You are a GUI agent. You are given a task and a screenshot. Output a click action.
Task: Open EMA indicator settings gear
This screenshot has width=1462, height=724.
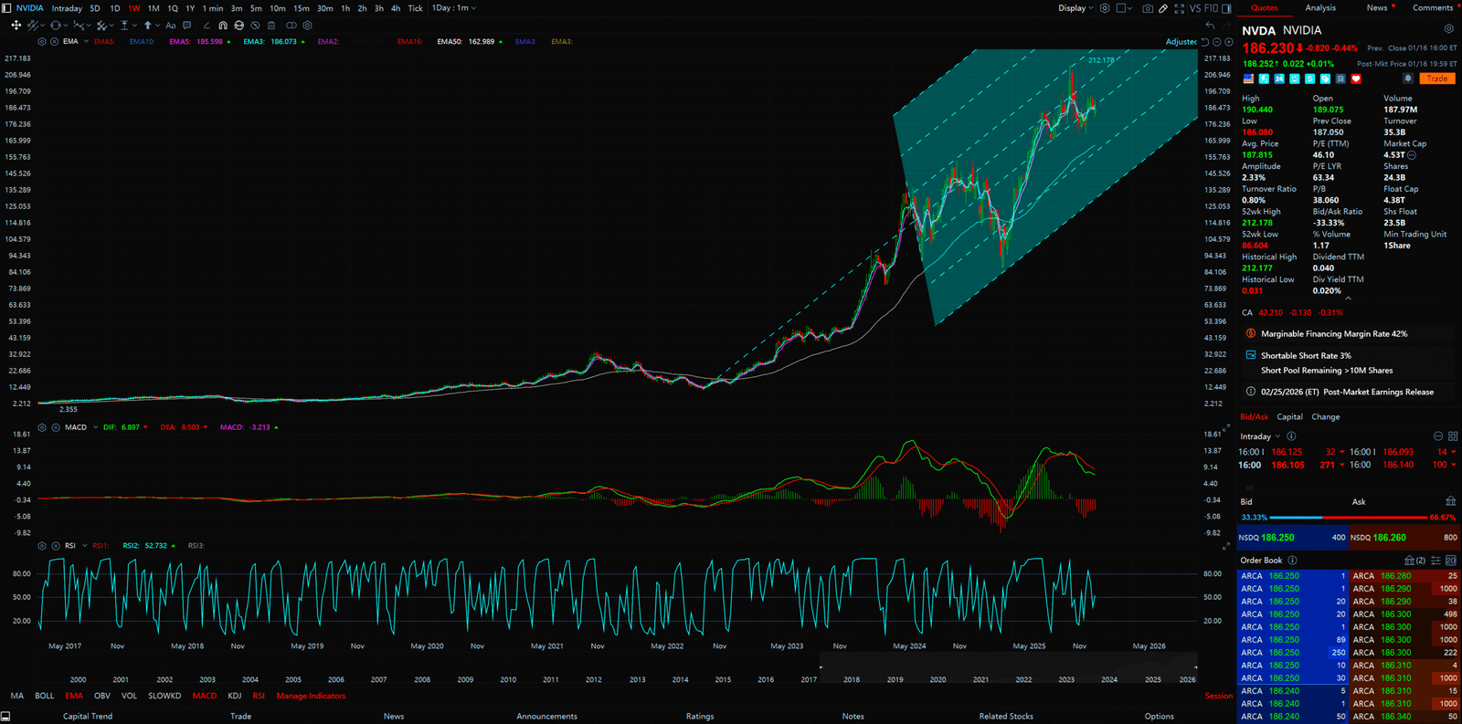42,42
